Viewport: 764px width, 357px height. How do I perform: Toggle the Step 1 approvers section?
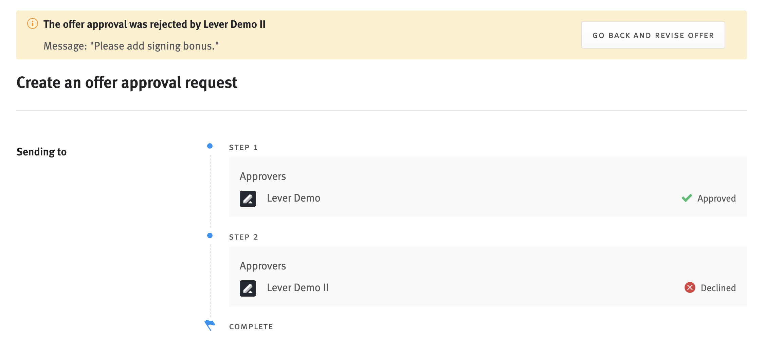(263, 176)
